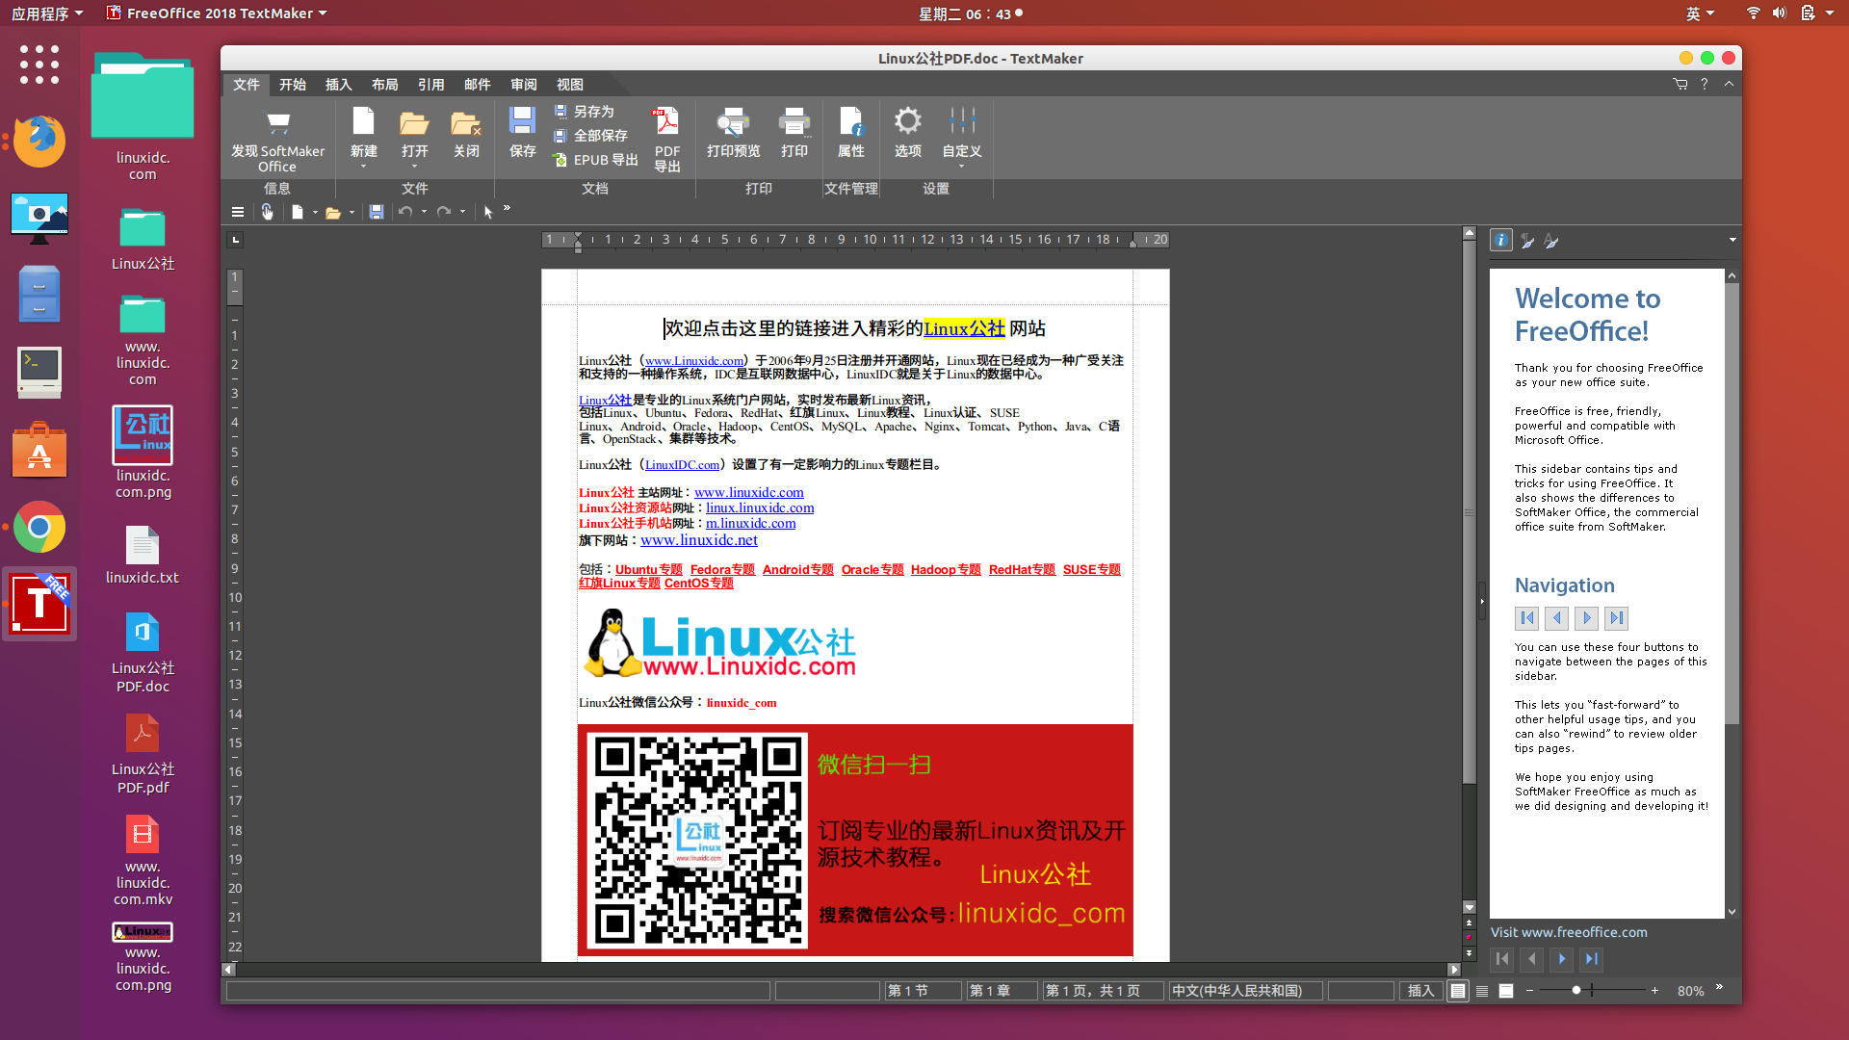Switch to standard page view in status bar
This screenshot has width=1849, height=1040.
1458,991
